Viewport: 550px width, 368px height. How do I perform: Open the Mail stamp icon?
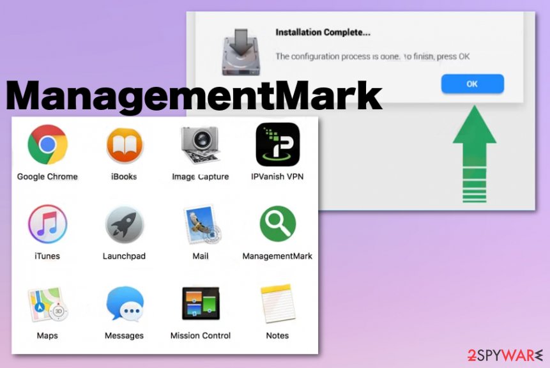202,224
